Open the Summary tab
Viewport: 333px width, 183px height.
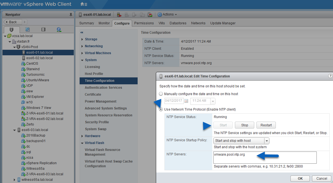(x=87, y=23)
